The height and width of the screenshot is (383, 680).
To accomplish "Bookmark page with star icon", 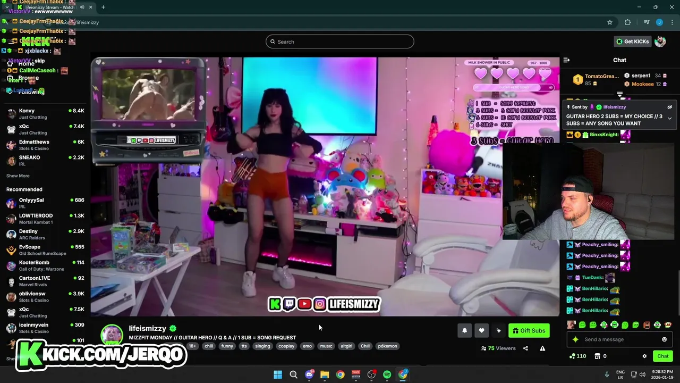I will pos(610,22).
